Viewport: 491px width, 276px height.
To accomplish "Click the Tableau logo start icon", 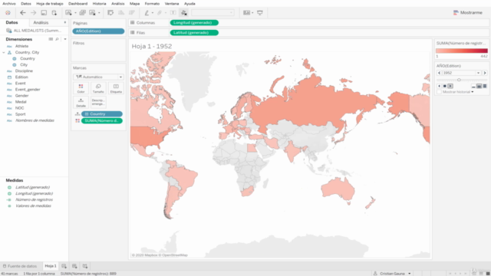I will pyautogui.click(x=8, y=13).
